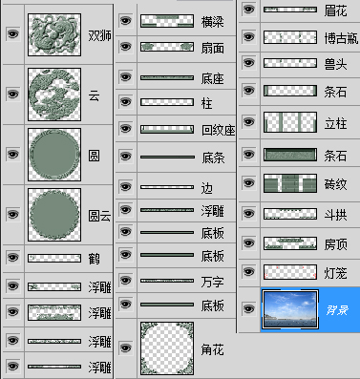Click the layer name 圆云
This screenshot has width=360, height=379.
click(x=99, y=216)
